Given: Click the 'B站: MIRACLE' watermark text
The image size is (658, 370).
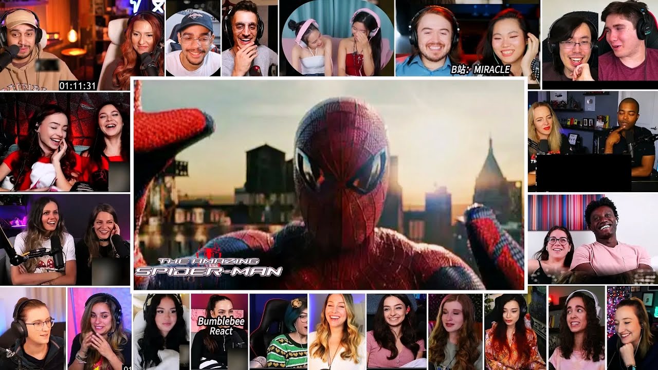Looking at the screenshot, I should tap(480, 69).
